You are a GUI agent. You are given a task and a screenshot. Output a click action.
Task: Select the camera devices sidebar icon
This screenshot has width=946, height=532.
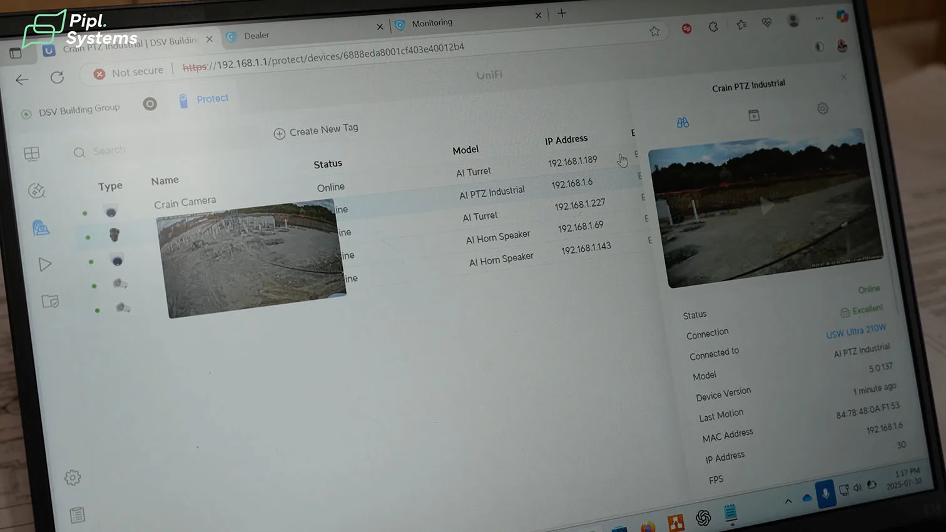pos(41,227)
